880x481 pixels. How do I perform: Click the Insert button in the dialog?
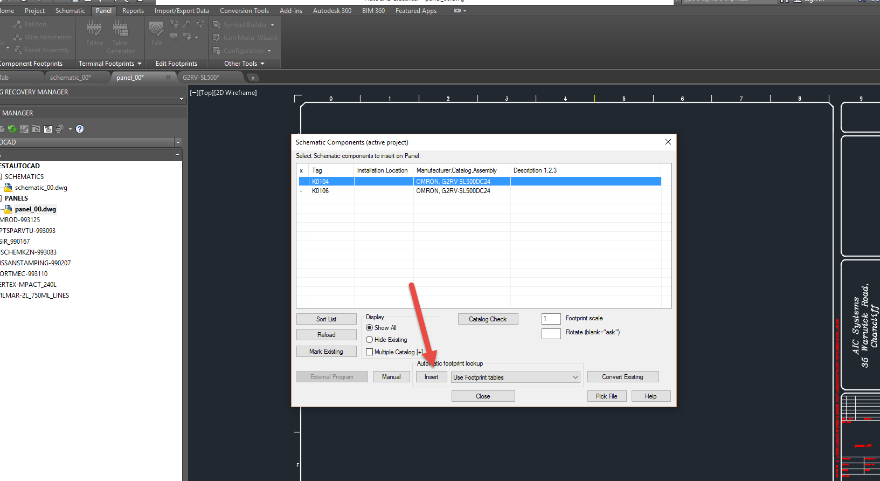point(431,377)
